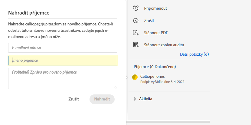Click yellow status icon beside Calliope Jones
251x125 pixels.
pyautogui.click(x=135, y=77)
